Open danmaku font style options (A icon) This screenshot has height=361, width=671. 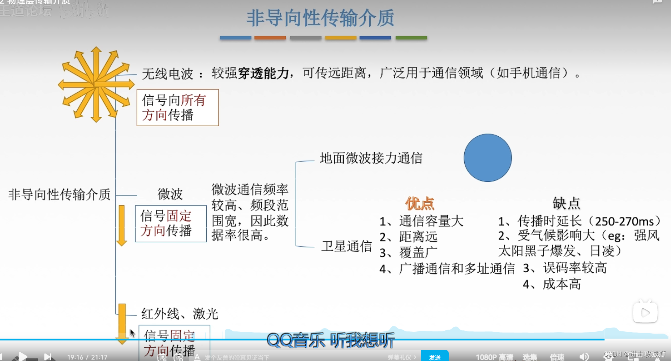pos(197,357)
